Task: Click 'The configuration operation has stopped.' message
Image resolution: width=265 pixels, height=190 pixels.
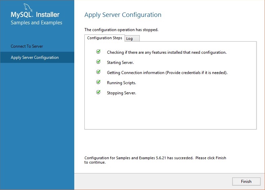Action: point(121,30)
